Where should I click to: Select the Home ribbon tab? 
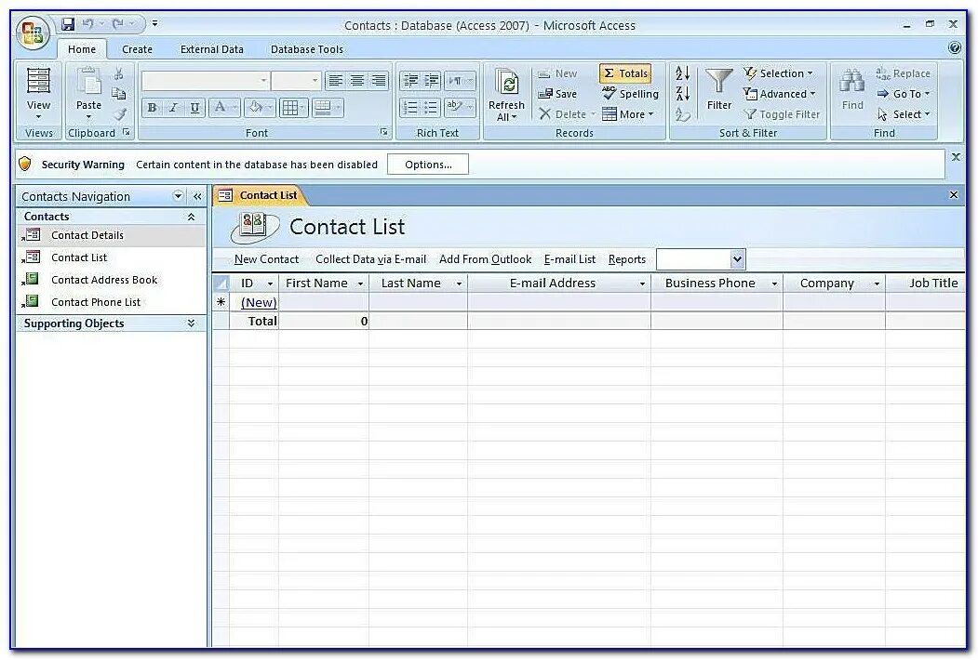tap(82, 49)
